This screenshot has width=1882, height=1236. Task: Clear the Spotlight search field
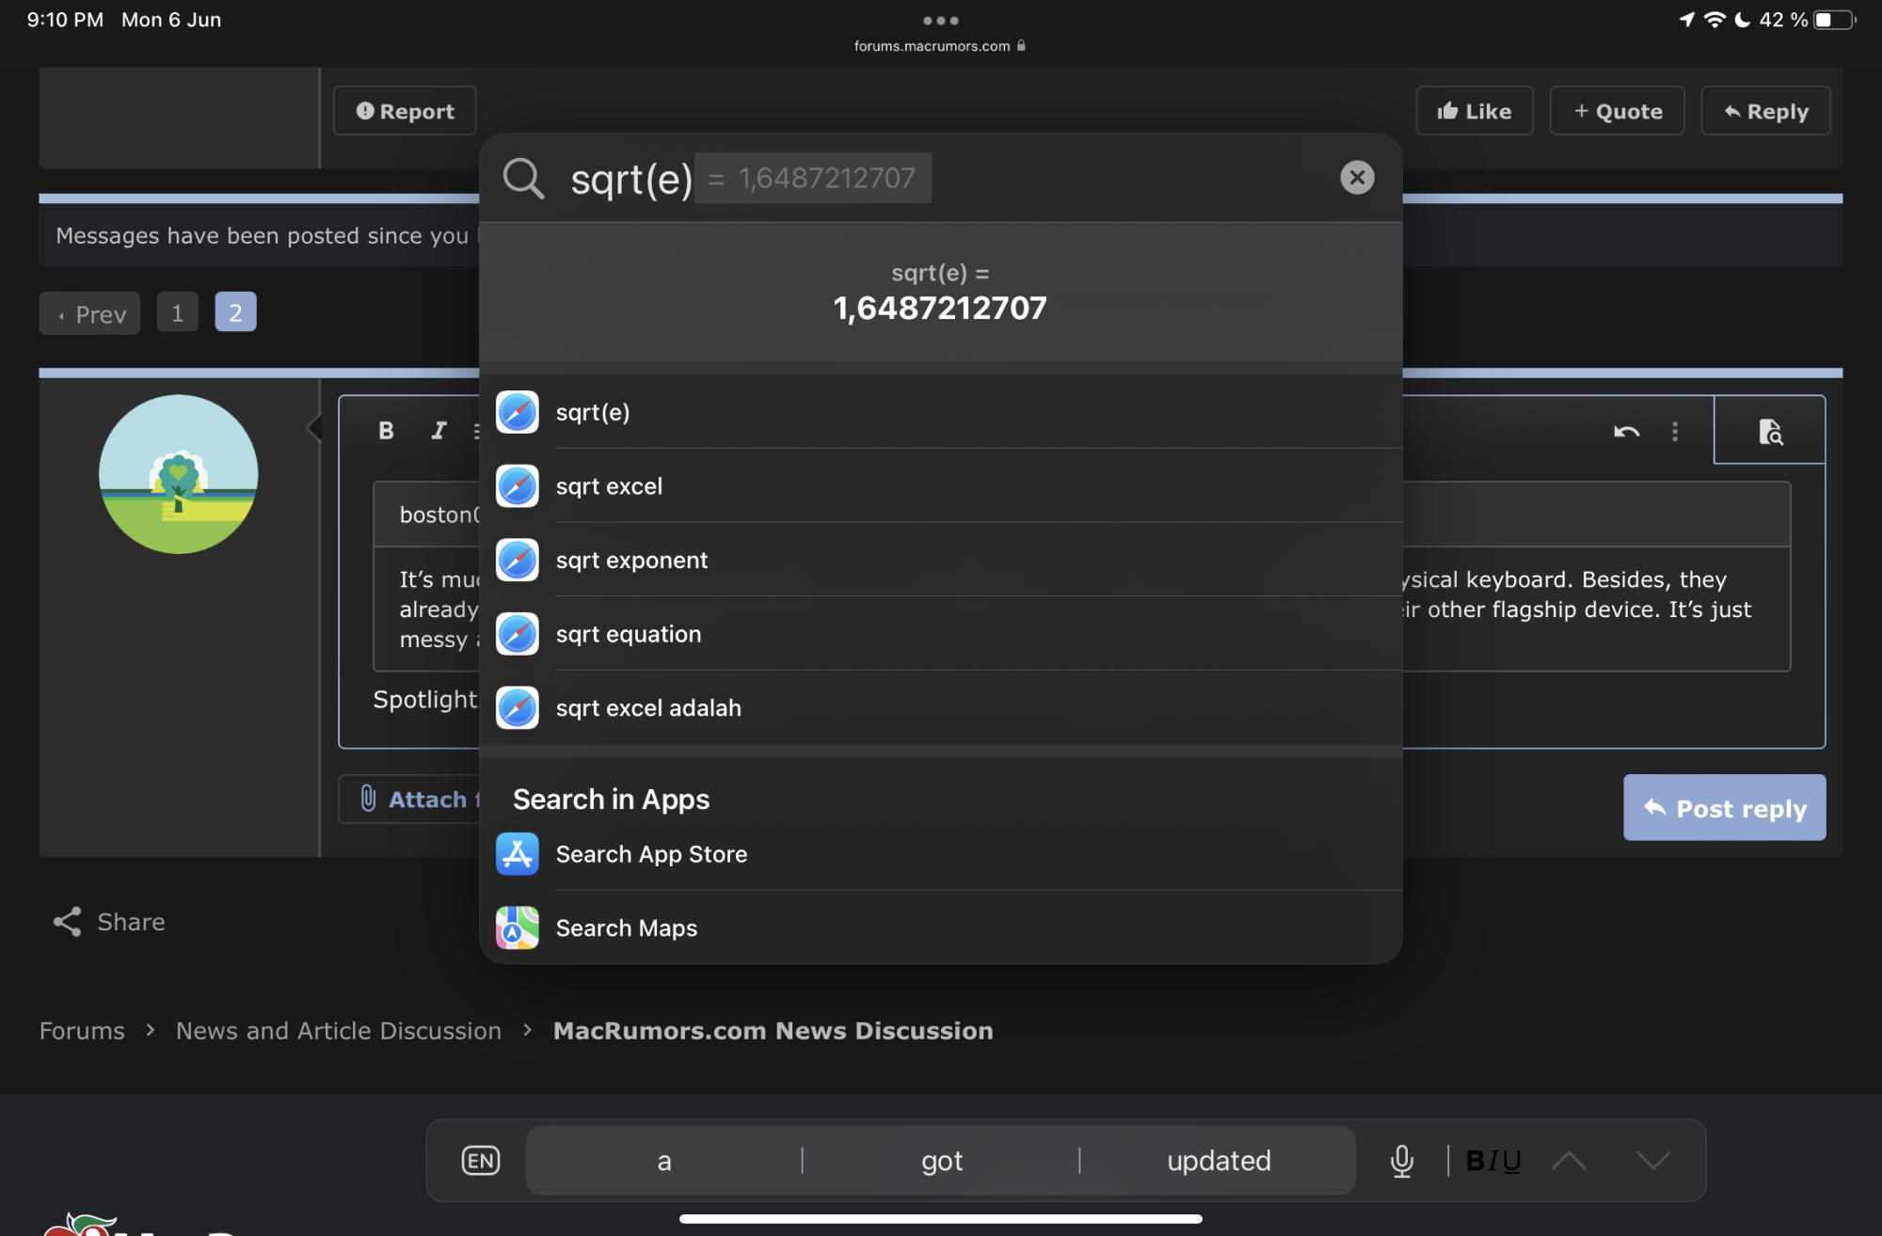1356,178
